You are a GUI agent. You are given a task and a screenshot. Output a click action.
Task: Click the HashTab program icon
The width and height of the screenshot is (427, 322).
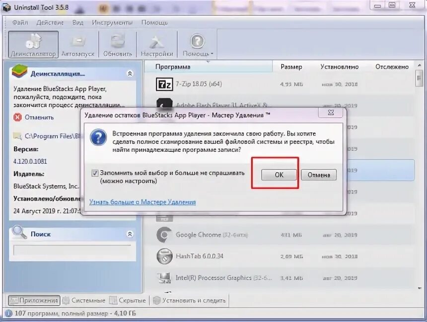pyautogui.click(x=164, y=256)
